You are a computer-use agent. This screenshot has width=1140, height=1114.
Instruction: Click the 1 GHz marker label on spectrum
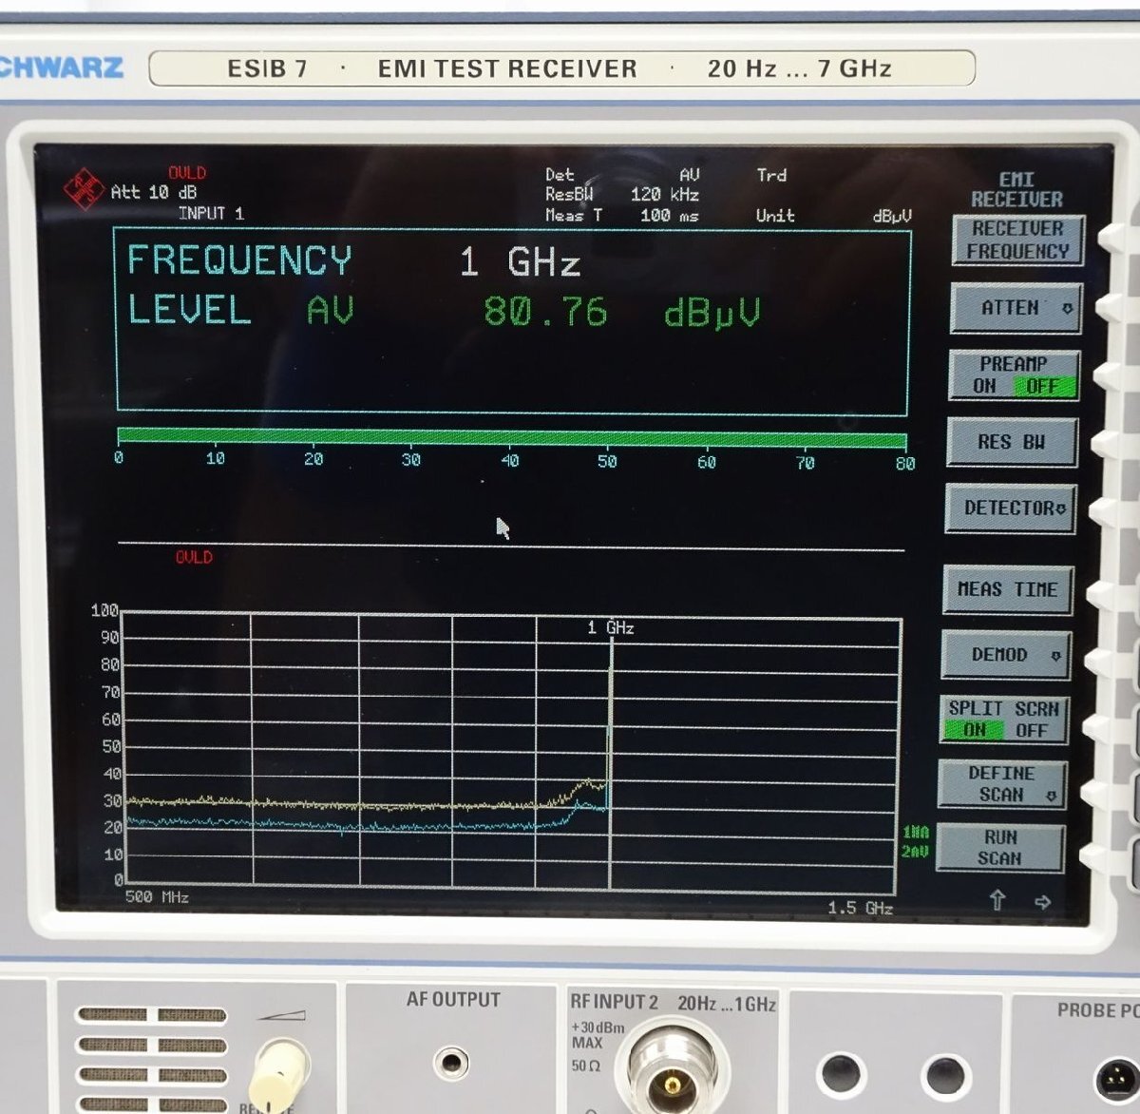point(610,627)
